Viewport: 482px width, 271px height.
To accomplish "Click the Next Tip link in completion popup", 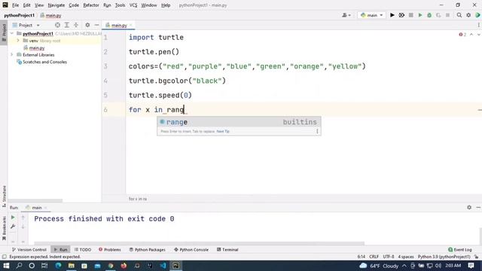I will [223, 131].
